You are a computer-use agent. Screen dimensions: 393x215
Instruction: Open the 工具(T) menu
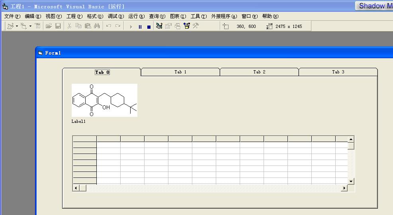tap(199, 16)
